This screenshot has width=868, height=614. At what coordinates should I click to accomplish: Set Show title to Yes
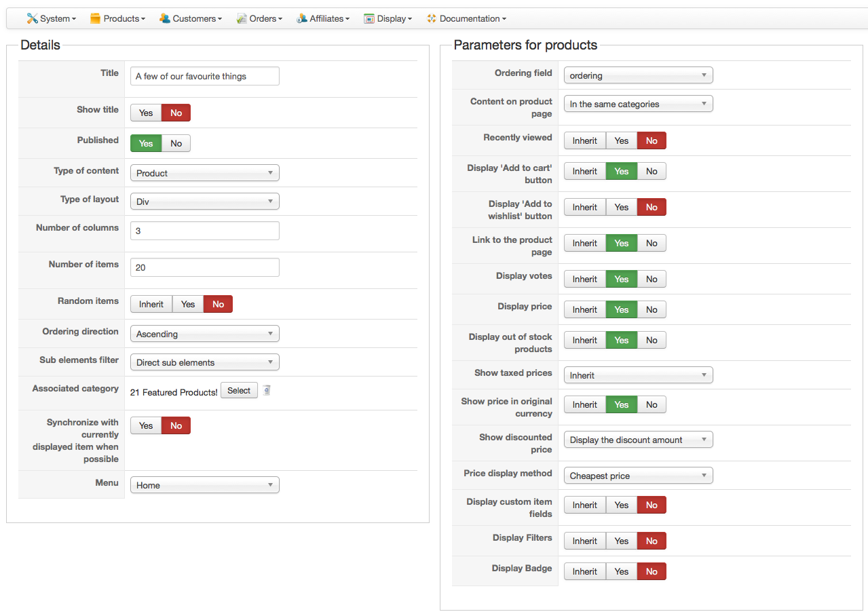[146, 113]
